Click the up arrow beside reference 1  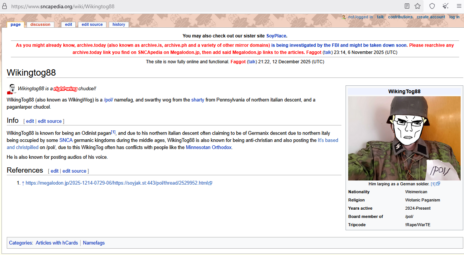(x=23, y=183)
